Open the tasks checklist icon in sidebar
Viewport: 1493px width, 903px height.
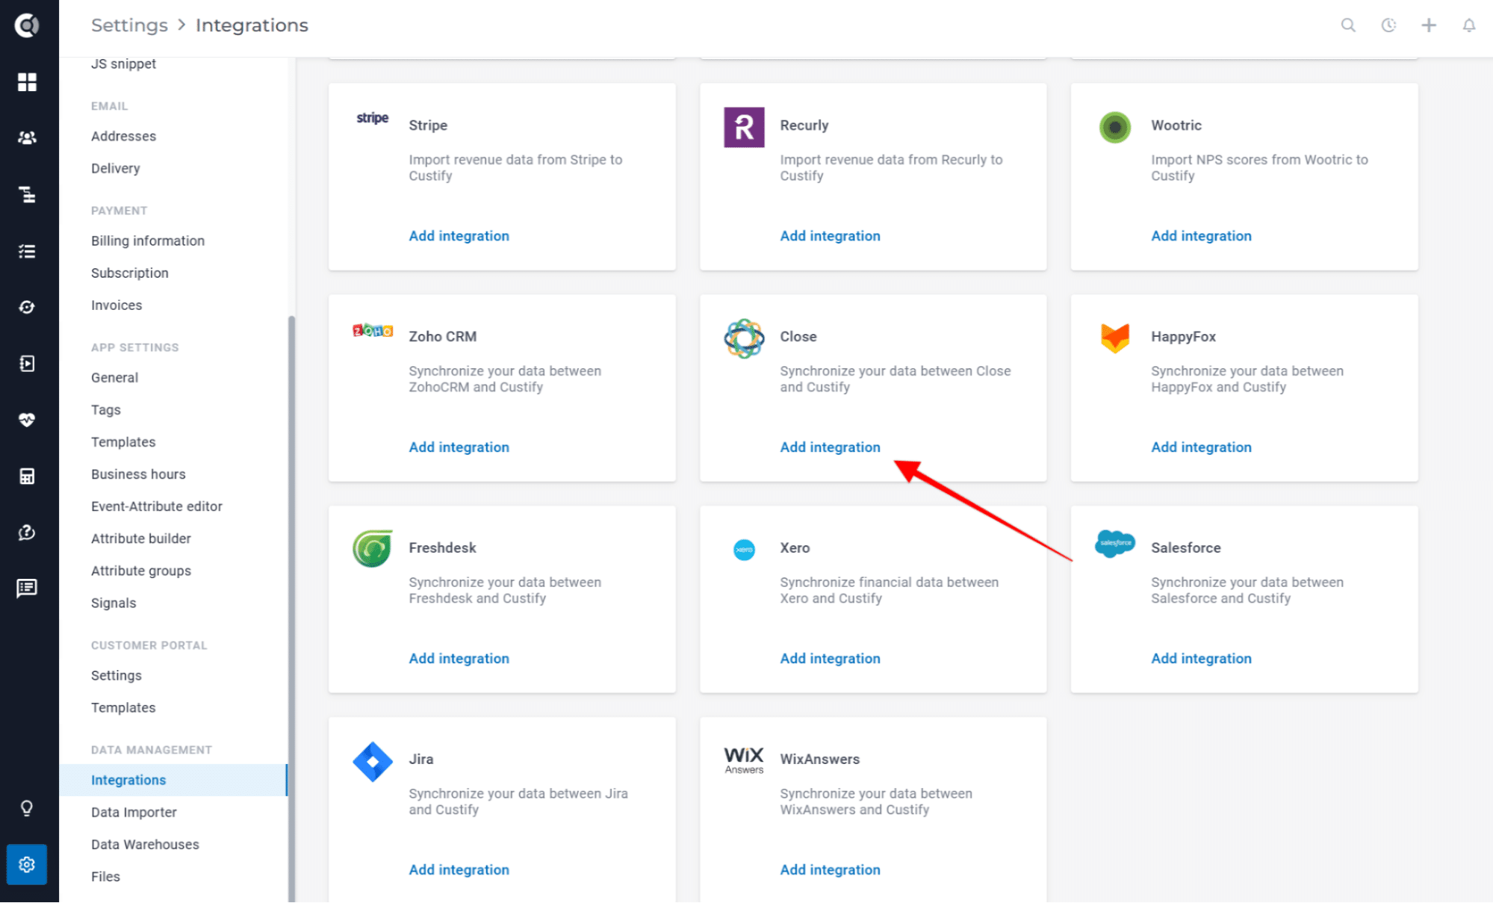pyautogui.click(x=27, y=251)
